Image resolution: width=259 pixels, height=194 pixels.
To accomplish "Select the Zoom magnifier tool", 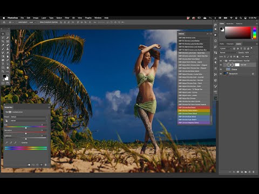I will click(3, 71).
